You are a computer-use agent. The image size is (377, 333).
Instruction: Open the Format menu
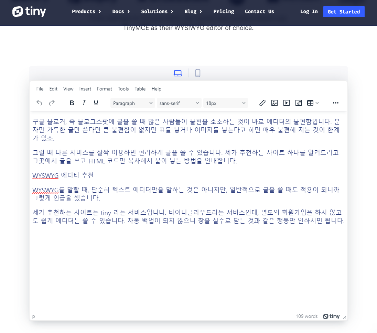point(104,89)
